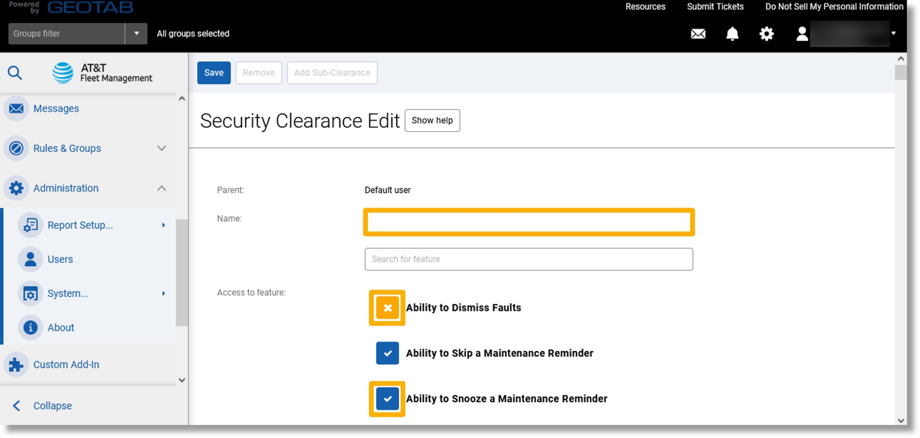
Task: Toggle Ability to Snooze a Maintenance Reminder
Action: click(x=387, y=399)
